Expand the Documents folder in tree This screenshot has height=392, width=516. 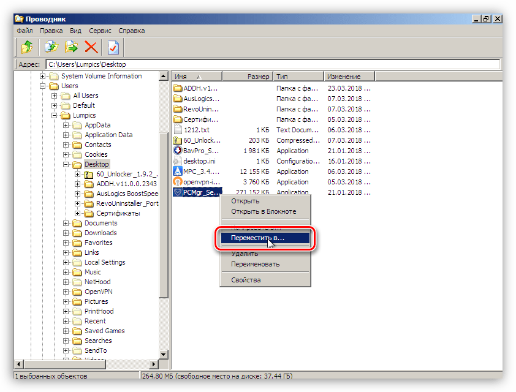[66, 223]
